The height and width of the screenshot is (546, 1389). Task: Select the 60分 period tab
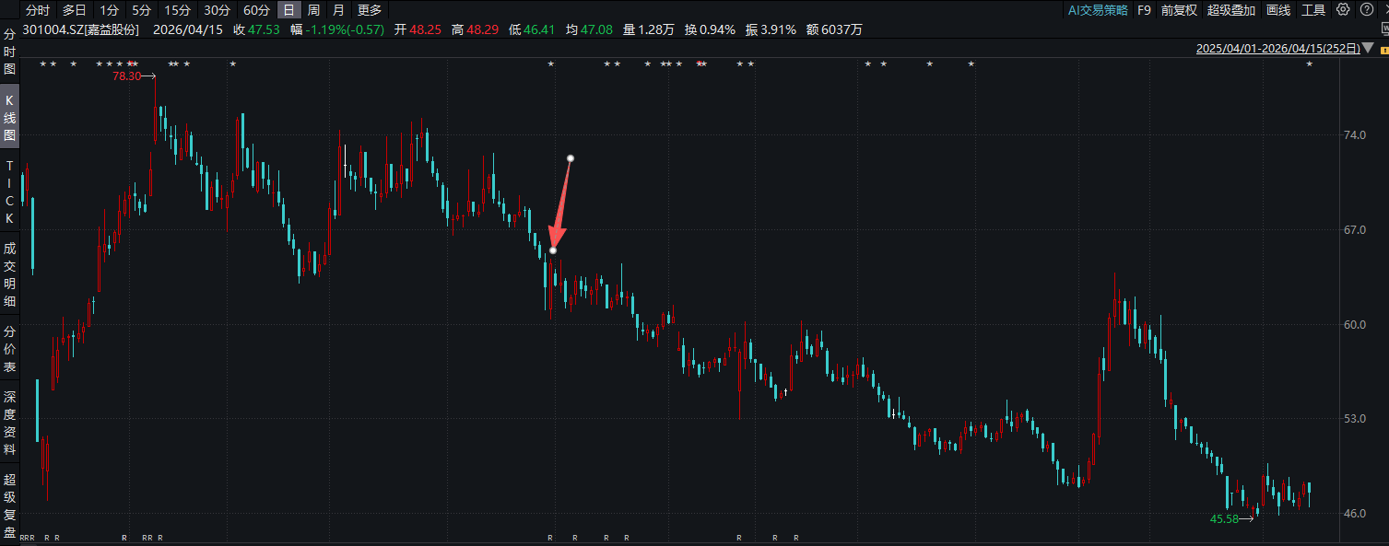[x=256, y=10]
